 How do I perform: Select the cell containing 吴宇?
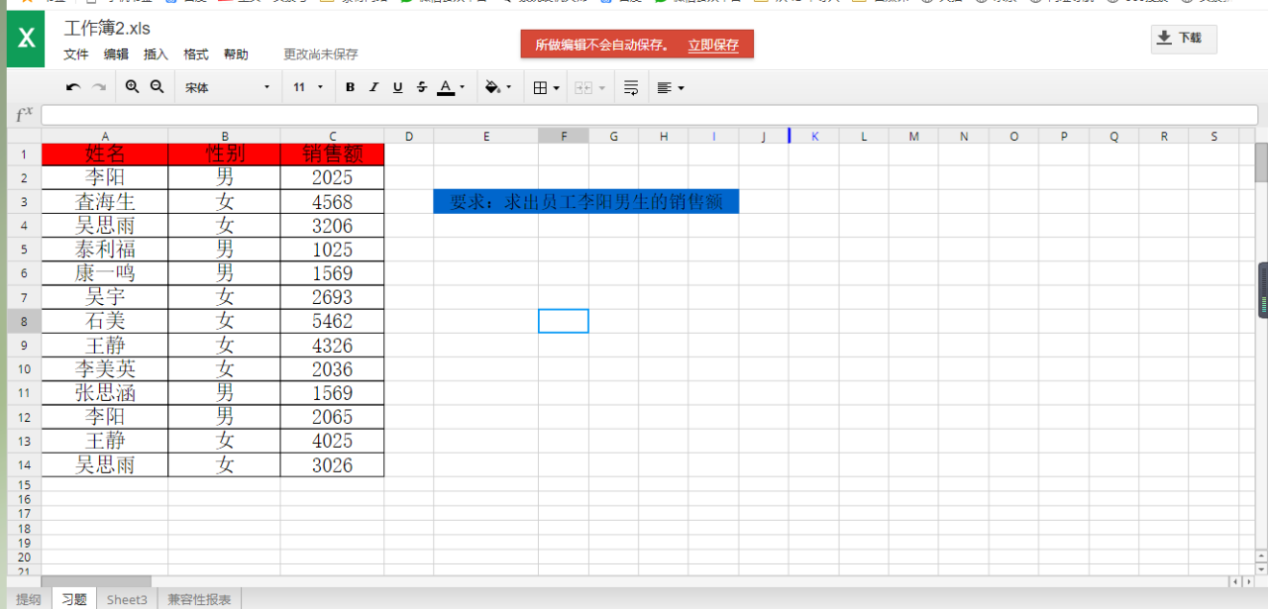click(x=105, y=296)
